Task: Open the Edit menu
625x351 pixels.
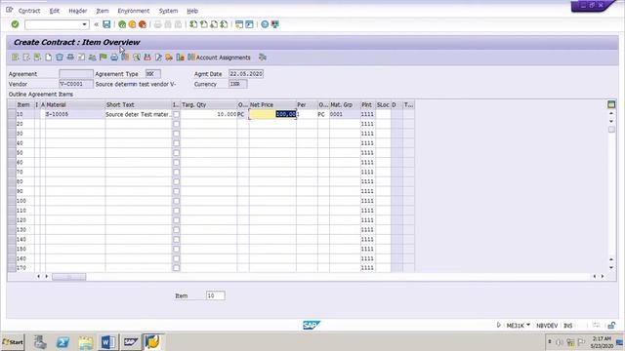Action: pos(55,11)
